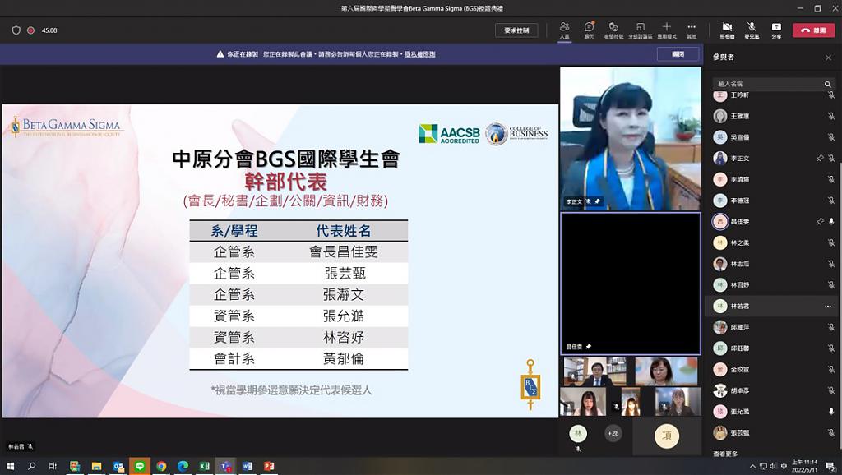Click the microphone icon for 張允澔
The width and height of the screenshot is (842, 475).
click(x=831, y=412)
